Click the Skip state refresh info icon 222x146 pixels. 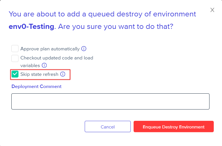click(63, 74)
